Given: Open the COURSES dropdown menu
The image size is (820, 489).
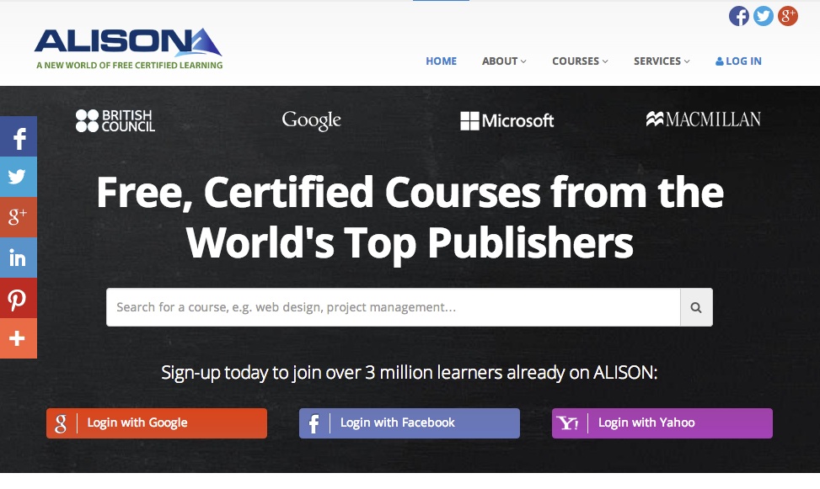Looking at the screenshot, I should pyautogui.click(x=579, y=61).
